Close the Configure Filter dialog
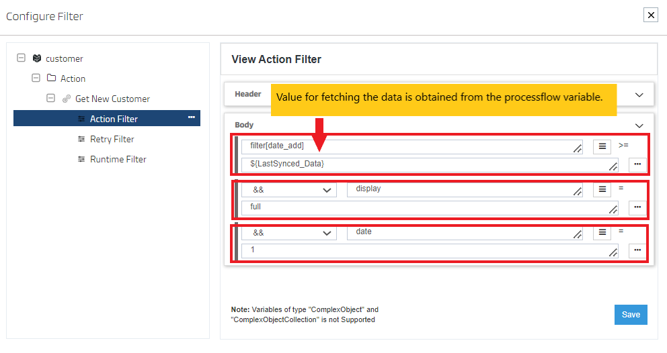The image size is (667, 353). click(650, 15)
